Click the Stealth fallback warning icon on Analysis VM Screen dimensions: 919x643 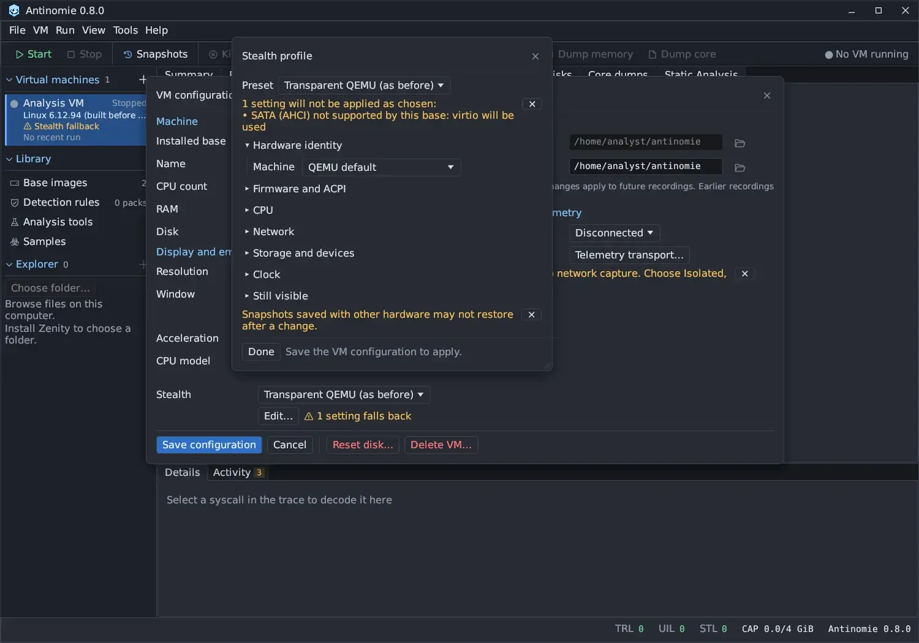pos(28,126)
